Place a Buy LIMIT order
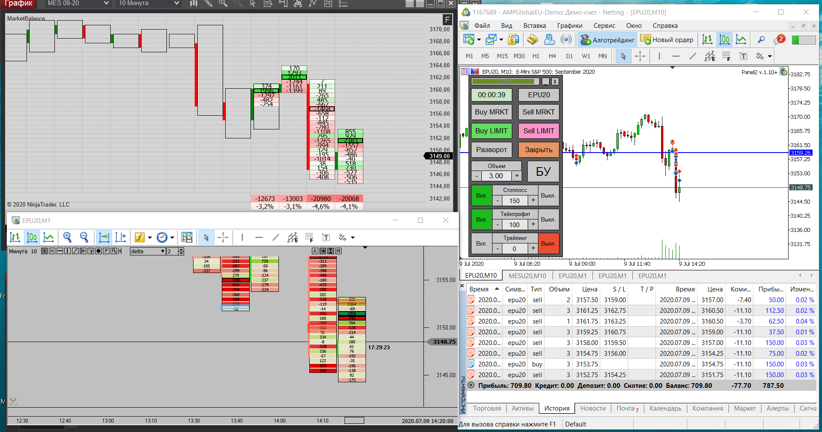 pyautogui.click(x=492, y=131)
